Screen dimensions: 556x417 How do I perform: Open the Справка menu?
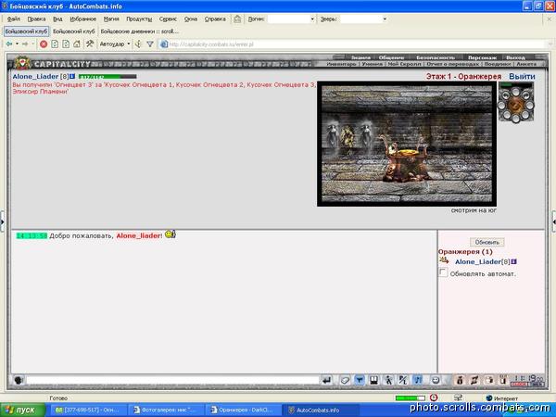[215, 19]
